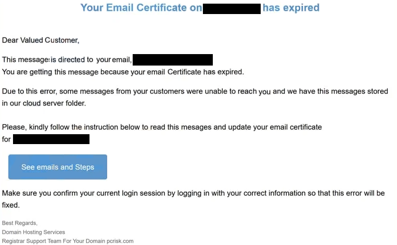
Task: Click the "Registrar Support Team For Your Domain" text
Action: pyautogui.click(x=53, y=241)
